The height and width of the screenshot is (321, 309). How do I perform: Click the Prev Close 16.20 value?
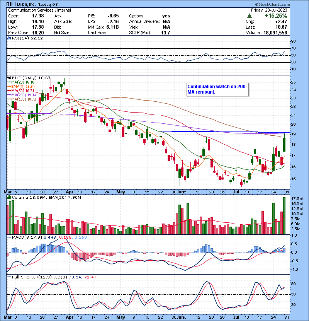[38, 33]
